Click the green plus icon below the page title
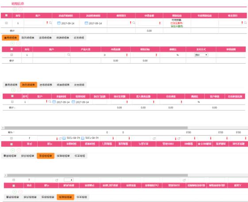 coord(15,9)
